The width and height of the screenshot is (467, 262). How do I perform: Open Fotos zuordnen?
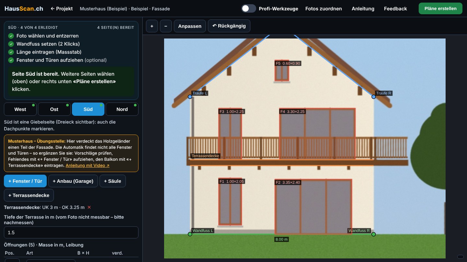click(324, 9)
